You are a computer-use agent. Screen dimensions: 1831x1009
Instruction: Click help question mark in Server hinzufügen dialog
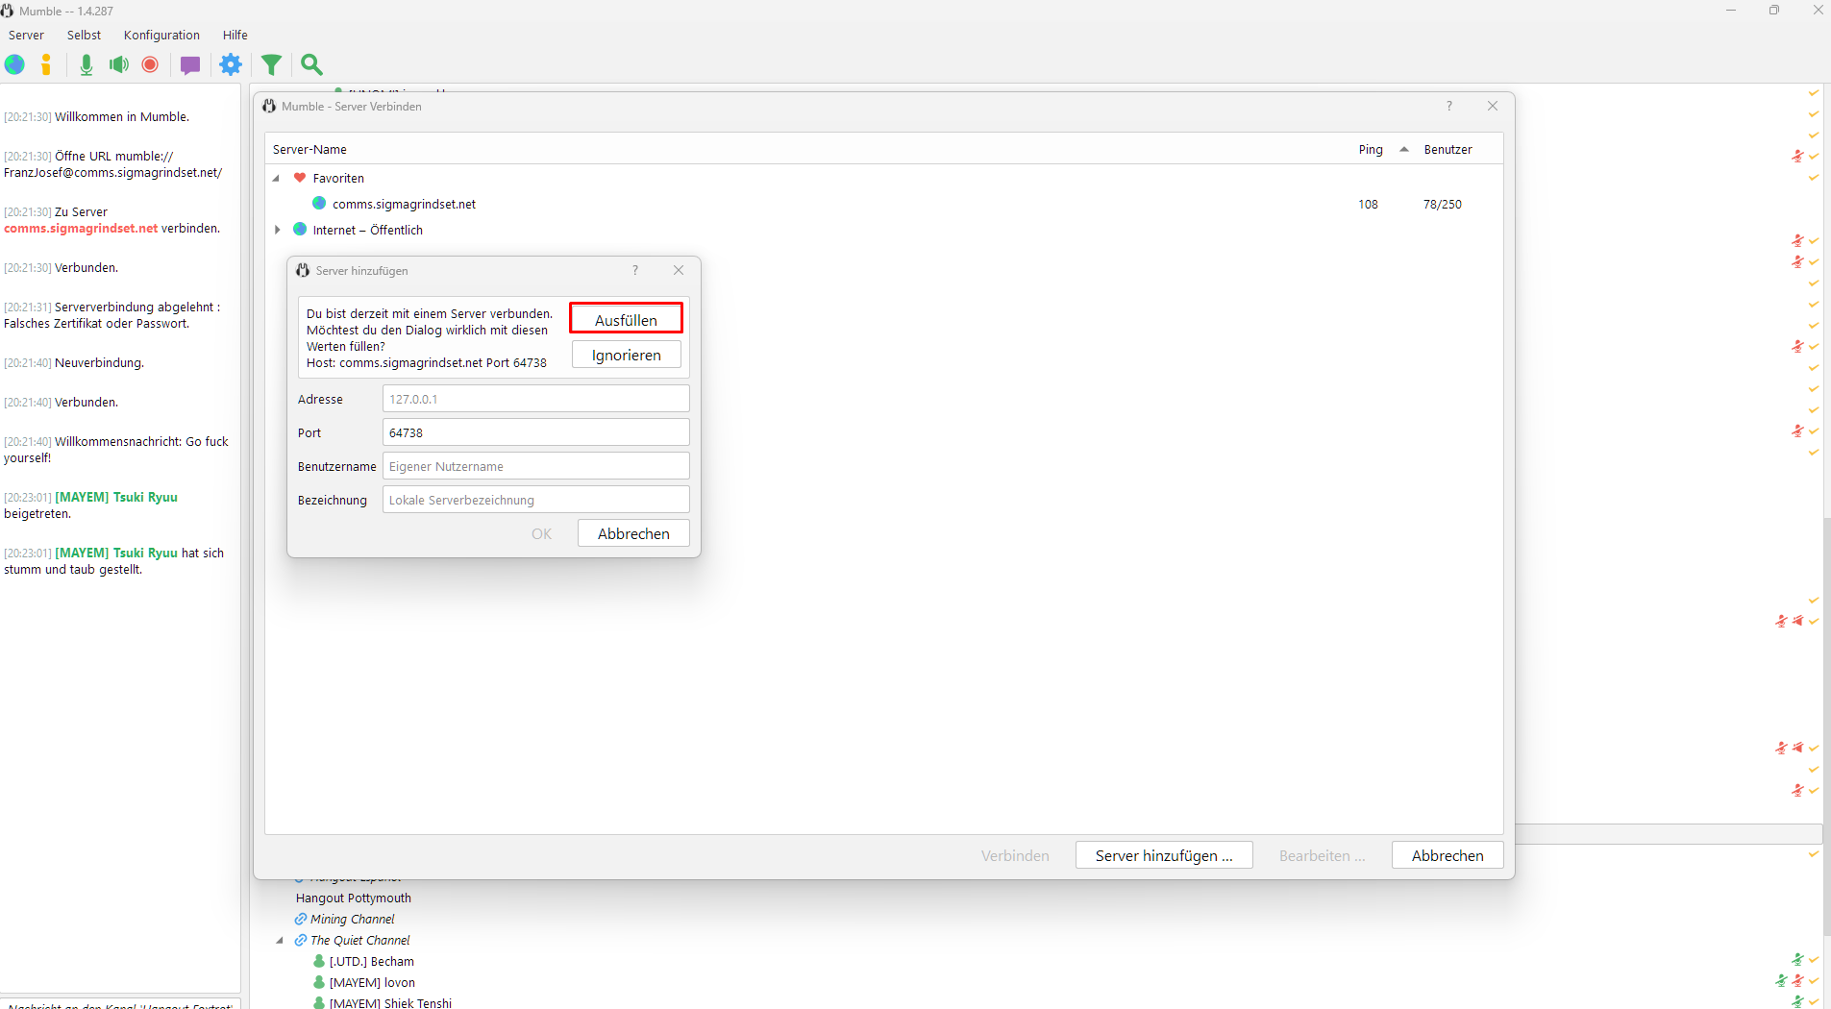(635, 270)
